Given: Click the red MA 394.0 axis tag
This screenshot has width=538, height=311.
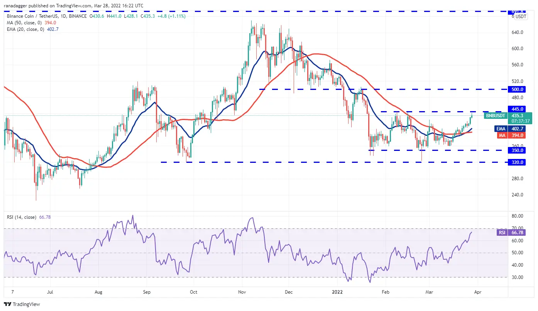Looking at the screenshot, I should coord(518,135).
